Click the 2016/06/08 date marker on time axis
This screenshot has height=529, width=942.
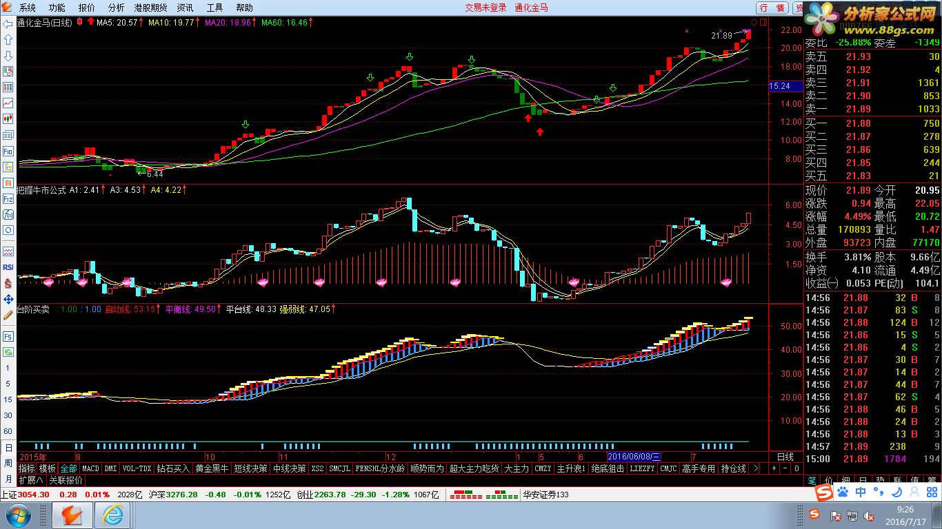pyautogui.click(x=634, y=457)
